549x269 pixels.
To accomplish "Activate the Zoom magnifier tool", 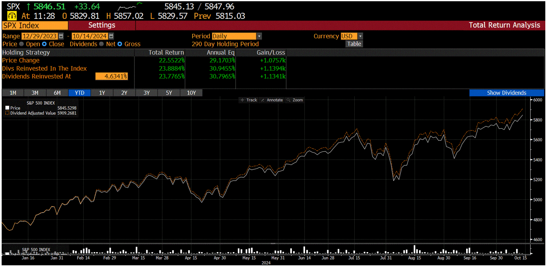I will point(296,100).
